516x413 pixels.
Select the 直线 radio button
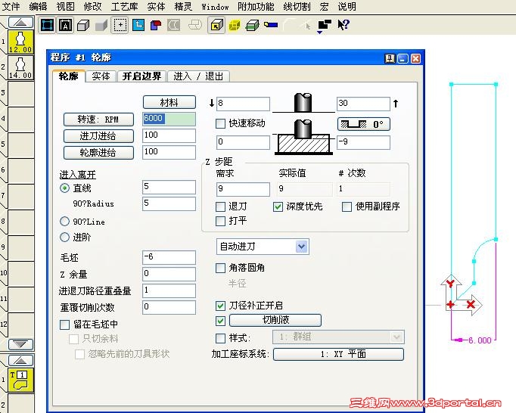click(64, 188)
